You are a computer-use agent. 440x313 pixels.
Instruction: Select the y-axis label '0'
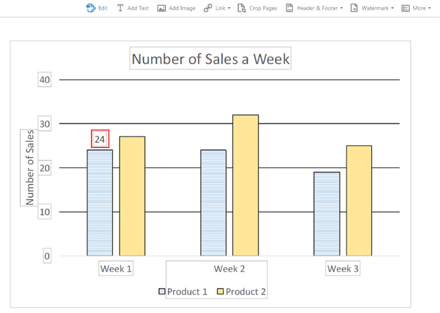[47, 256]
